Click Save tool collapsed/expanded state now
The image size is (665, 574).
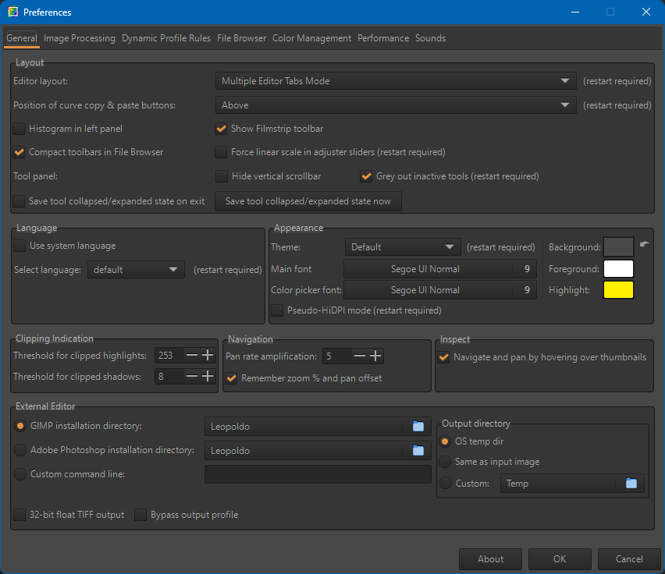coord(308,201)
